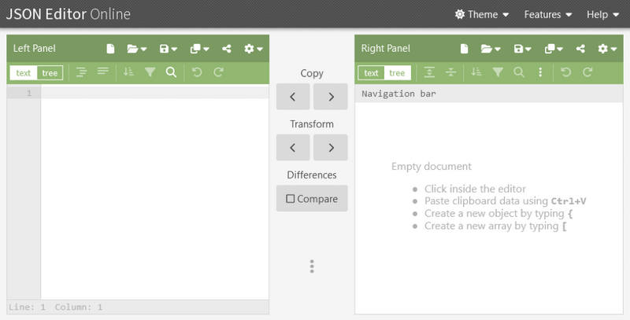This screenshot has width=630, height=320.
Task: Collapse all nodes in Right Panel
Action: tap(450, 72)
